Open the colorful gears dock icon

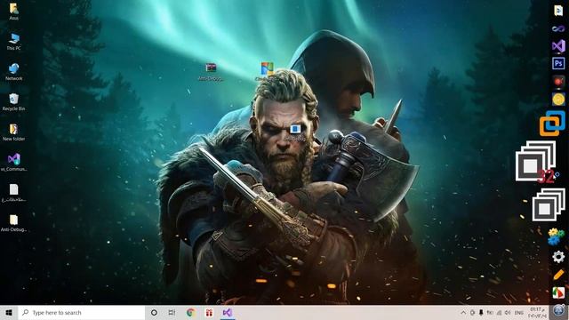coord(557,236)
